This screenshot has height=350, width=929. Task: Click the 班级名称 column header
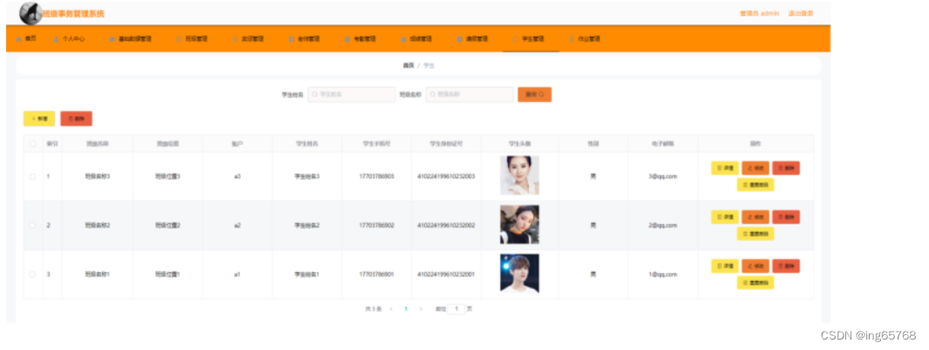[97, 143]
